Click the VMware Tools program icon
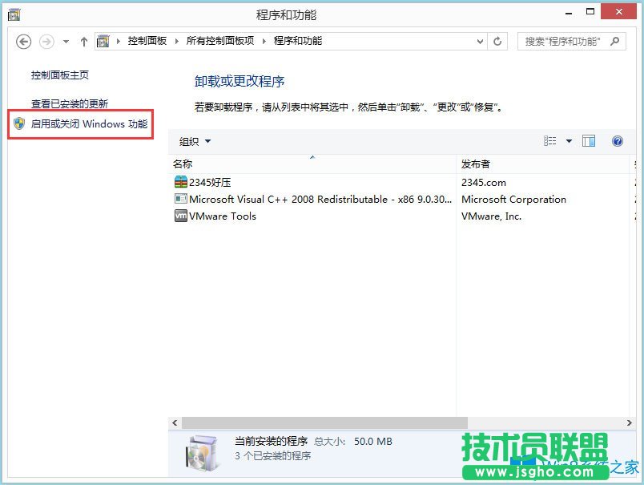Screen dimensions: 644x485 click(181, 216)
